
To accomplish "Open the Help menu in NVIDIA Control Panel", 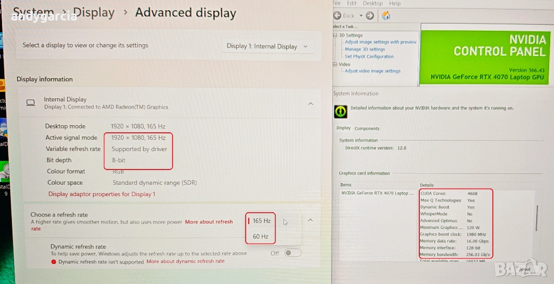I will click(394, 3).
